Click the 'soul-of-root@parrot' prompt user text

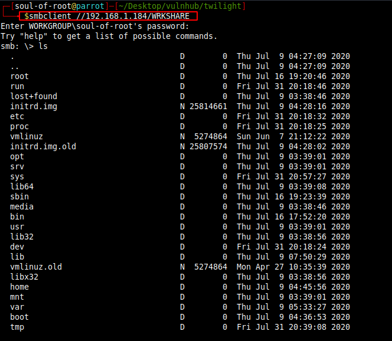[60, 6]
